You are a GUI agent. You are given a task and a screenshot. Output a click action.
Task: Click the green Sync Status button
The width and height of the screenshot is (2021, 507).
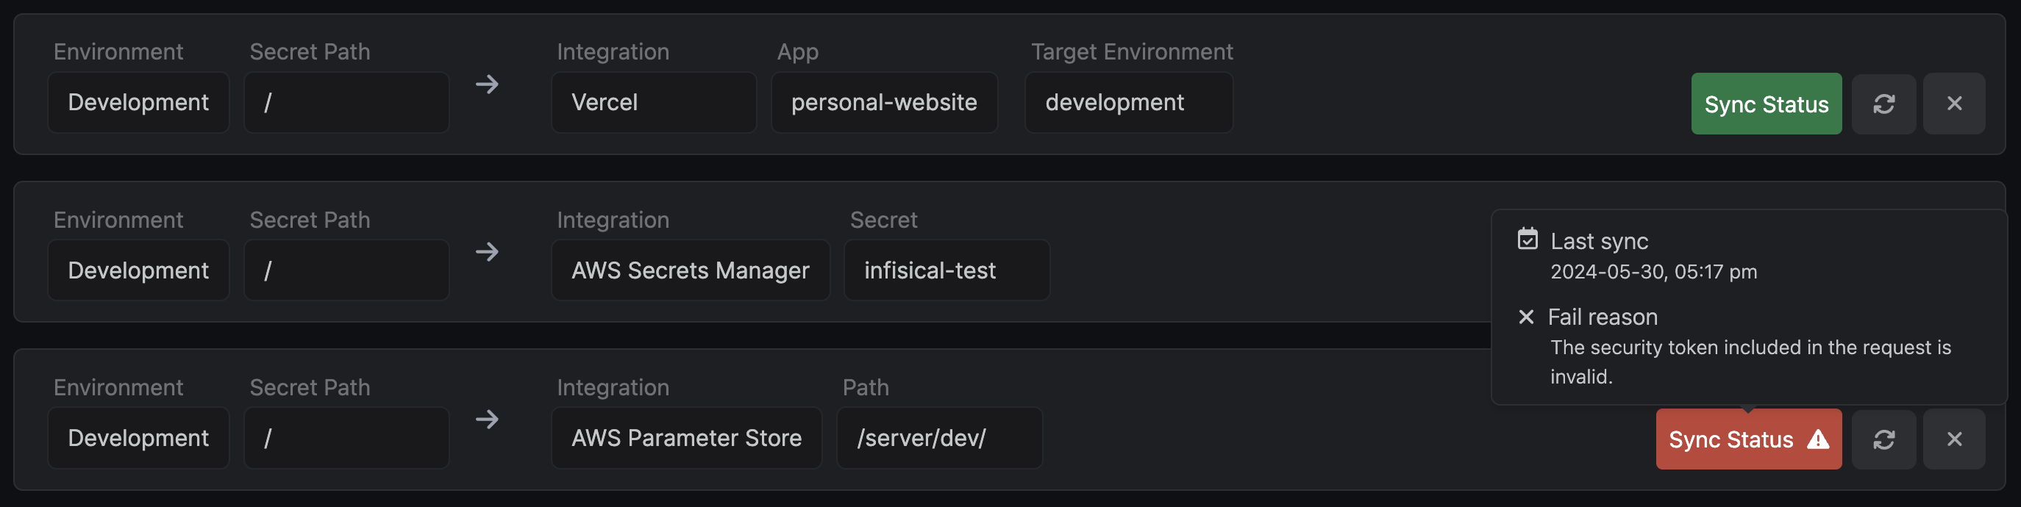point(1765,103)
